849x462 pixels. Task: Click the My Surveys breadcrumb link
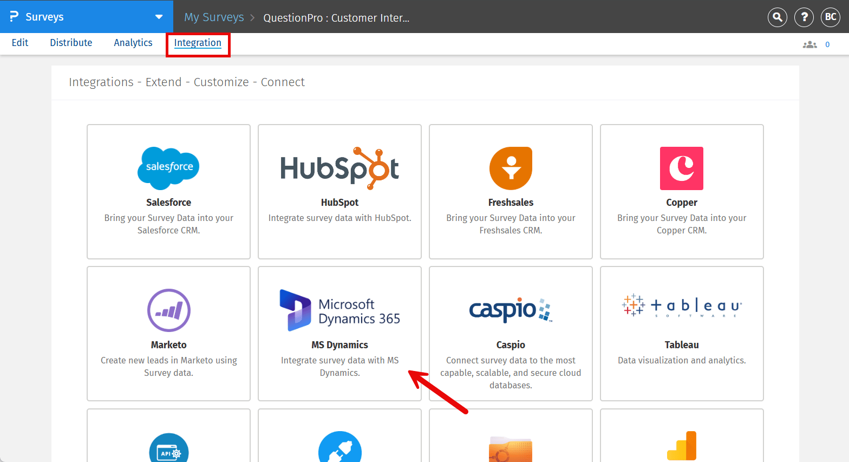[x=214, y=17]
